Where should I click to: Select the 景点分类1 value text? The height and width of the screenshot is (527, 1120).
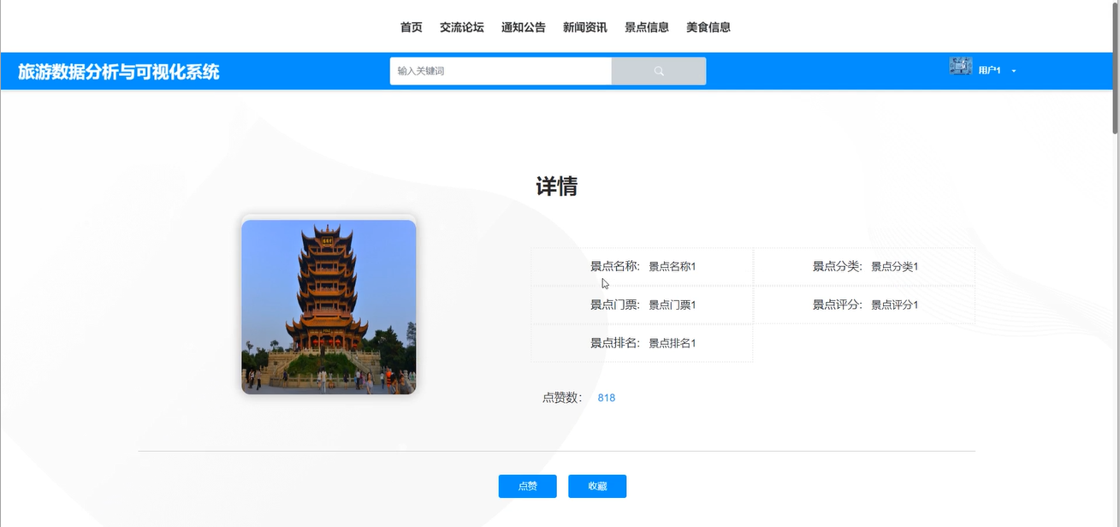895,267
